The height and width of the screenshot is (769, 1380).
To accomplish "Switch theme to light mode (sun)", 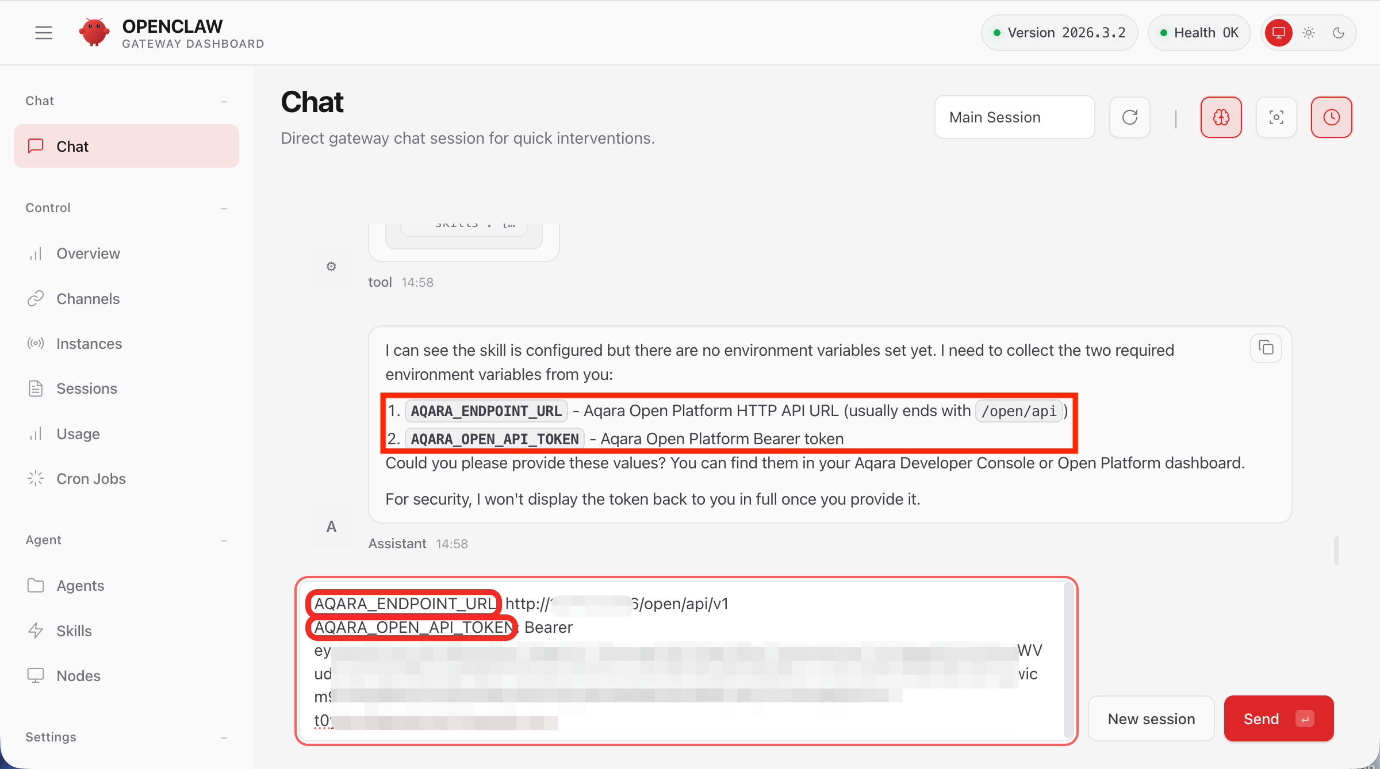I will pos(1309,33).
